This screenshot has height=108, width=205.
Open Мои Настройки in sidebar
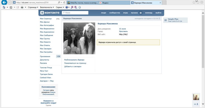pyautogui.click(x=46, y=52)
